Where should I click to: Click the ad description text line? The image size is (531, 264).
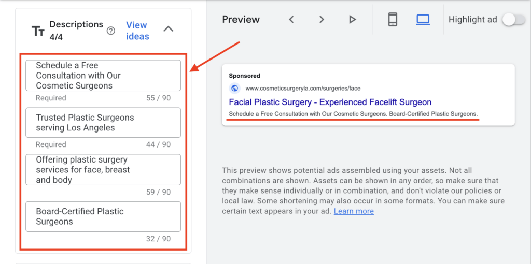click(354, 114)
